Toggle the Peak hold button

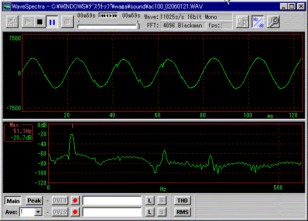pos(34,201)
